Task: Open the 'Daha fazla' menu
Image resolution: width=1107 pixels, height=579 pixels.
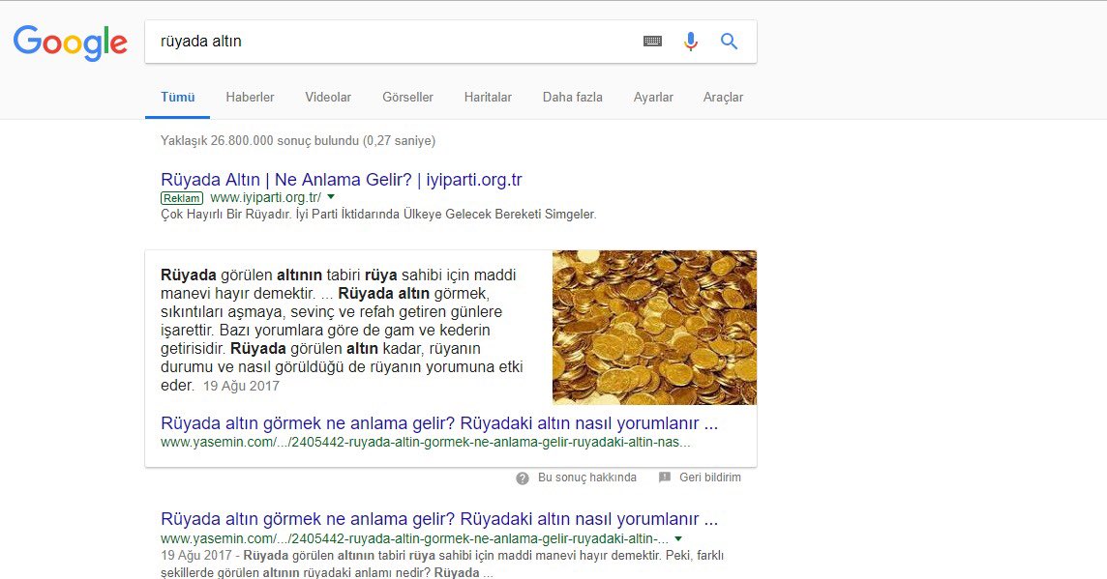Action: coord(572,97)
